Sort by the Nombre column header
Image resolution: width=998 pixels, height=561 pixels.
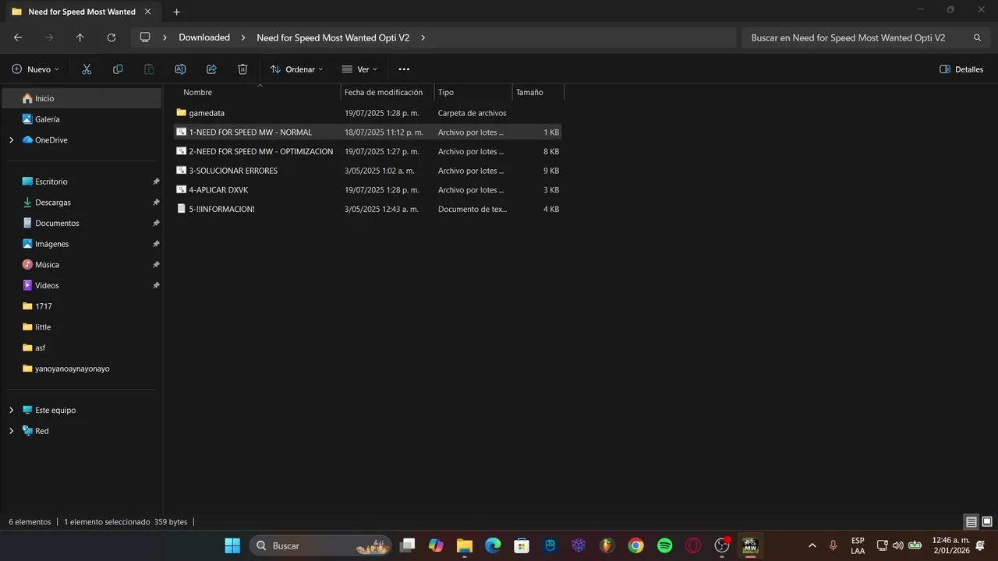(259, 92)
